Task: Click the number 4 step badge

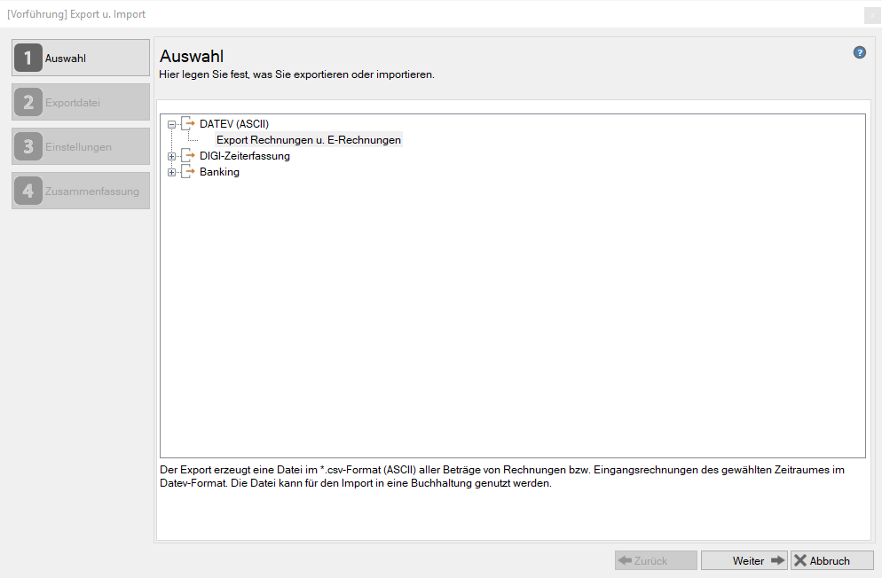Action: coord(28,191)
